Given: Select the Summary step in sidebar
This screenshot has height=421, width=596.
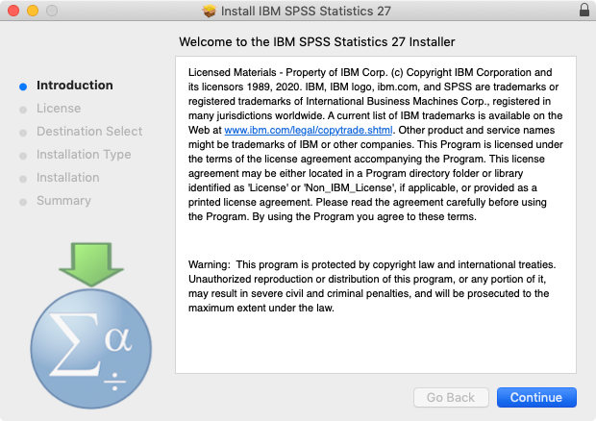Looking at the screenshot, I should (x=63, y=200).
